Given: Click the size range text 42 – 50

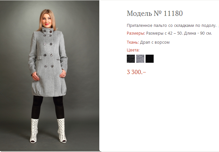Looking at the screenshot, I should click(175, 33).
